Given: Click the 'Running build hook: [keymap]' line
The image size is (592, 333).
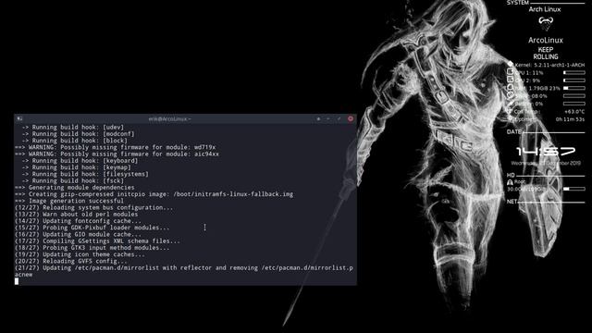Looking at the screenshot, I should (x=76, y=167).
